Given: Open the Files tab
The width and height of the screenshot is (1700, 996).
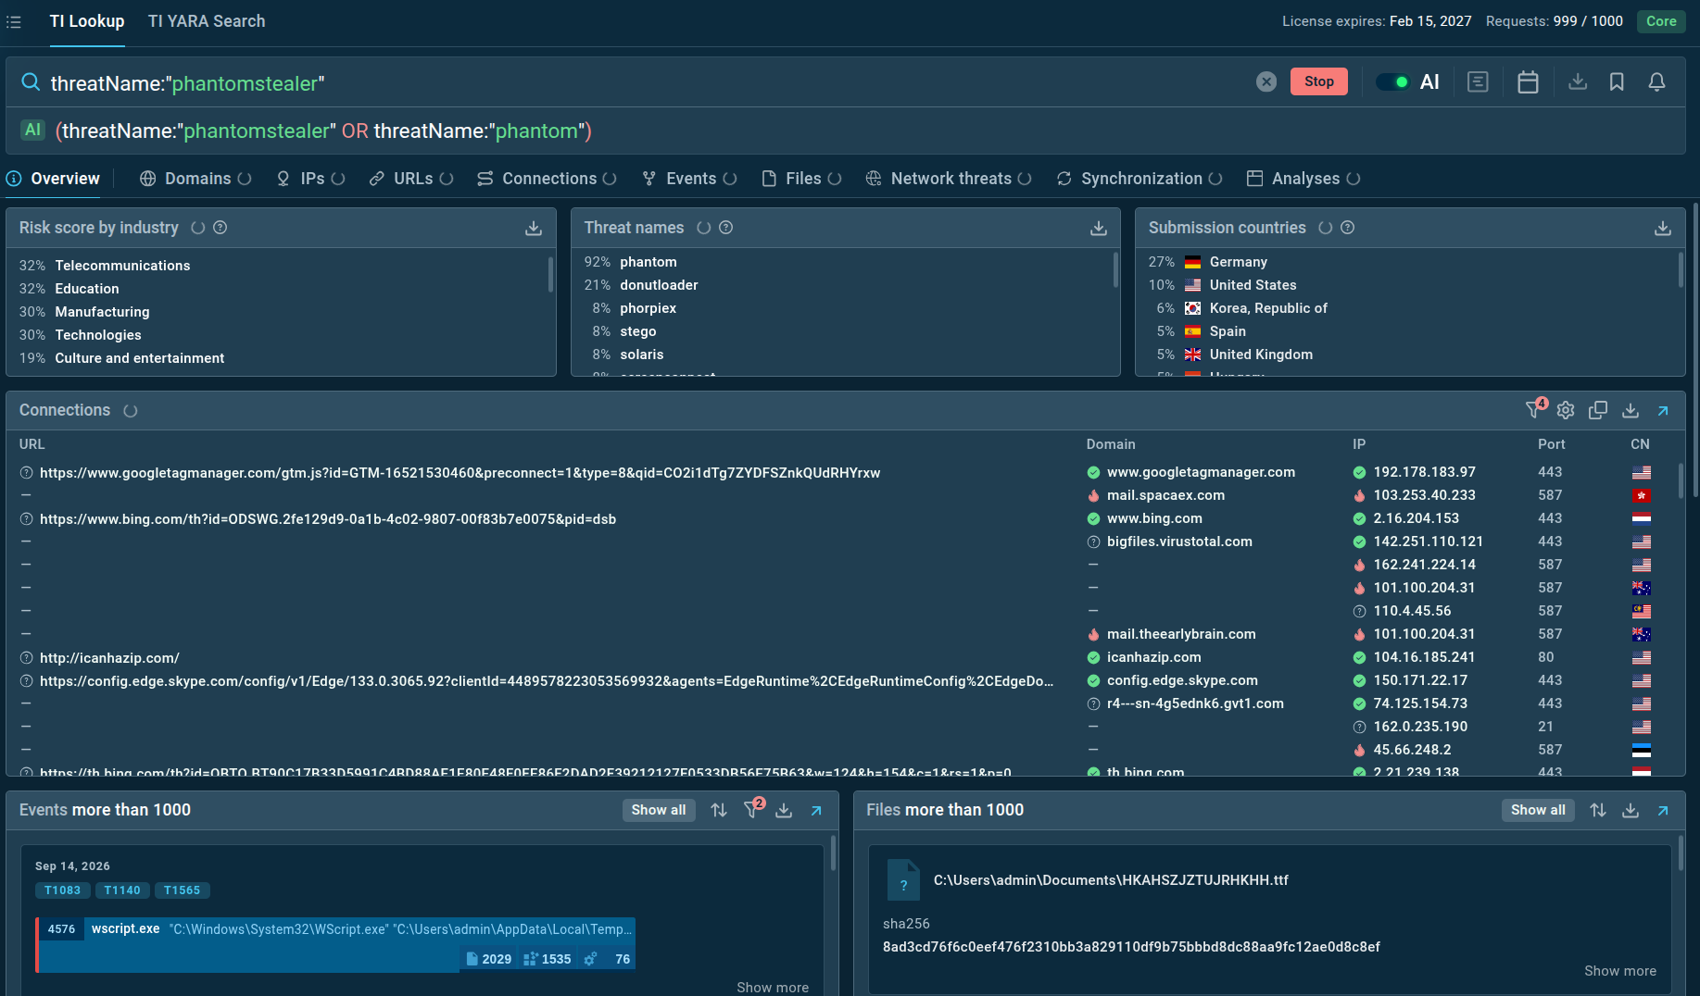Looking at the screenshot, I should coord(801,179).
